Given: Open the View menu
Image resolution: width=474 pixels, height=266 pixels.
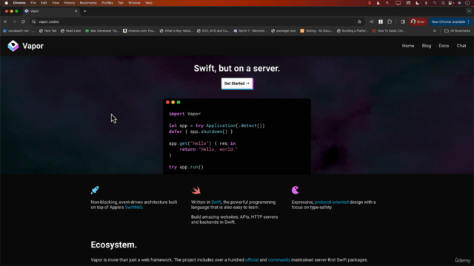Looking at the screenshot, I should pyautogui.click(x=56, y=3).
